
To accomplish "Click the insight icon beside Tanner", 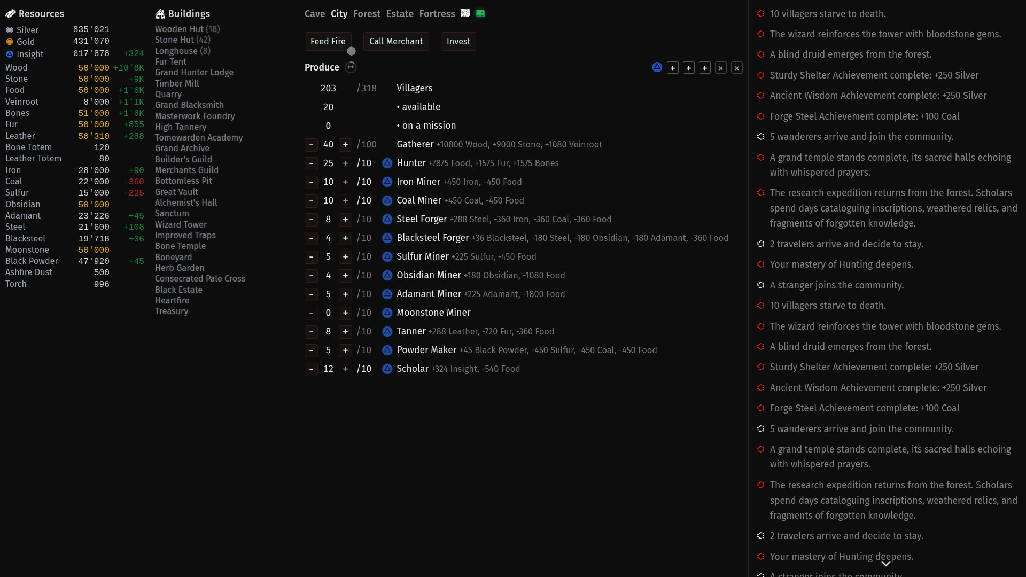I will click(387, 332).
